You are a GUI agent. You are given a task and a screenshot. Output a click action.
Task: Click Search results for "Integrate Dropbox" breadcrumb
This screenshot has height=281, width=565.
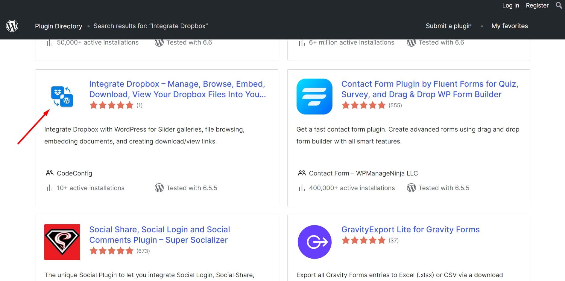coord(151,26)
